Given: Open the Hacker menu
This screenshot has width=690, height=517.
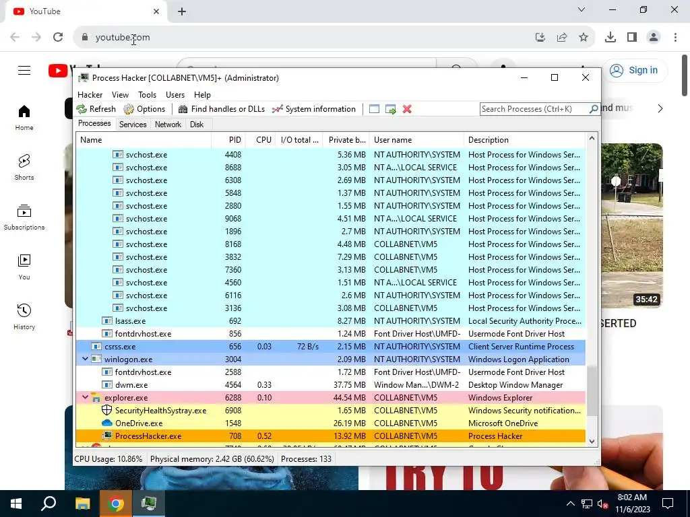Looking at the screenshot, I should [90, 95].
